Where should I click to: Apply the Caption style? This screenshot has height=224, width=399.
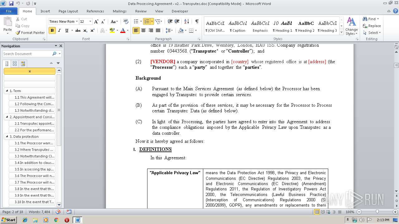(x=238, y=26)
